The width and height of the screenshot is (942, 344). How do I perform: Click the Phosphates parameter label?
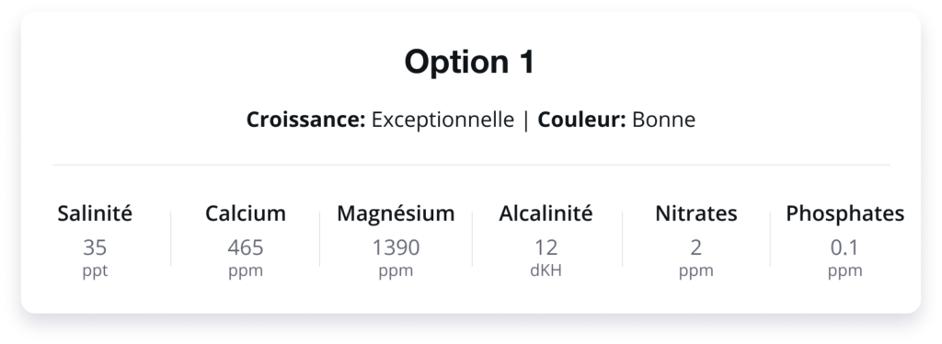(x=844, y=213)
